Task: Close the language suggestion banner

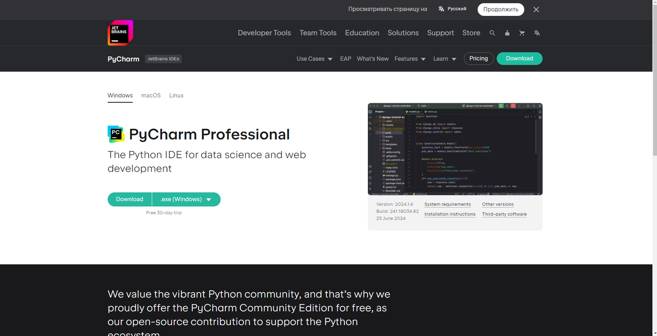Action: click(536, 9)
